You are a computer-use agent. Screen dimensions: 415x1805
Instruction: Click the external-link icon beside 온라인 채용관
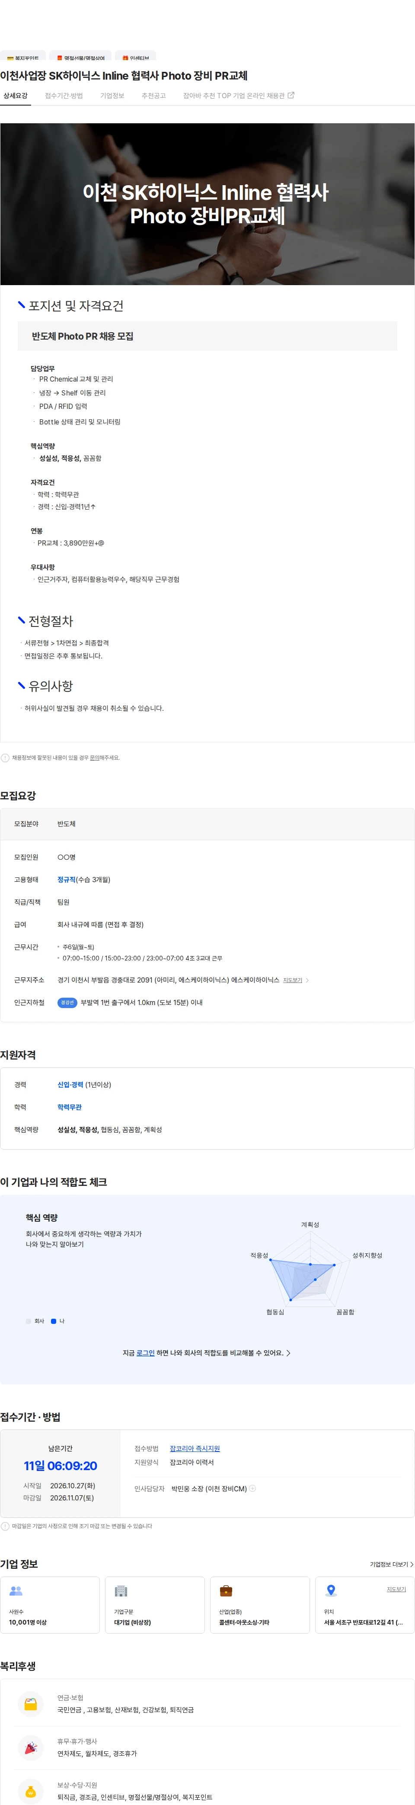291,95
